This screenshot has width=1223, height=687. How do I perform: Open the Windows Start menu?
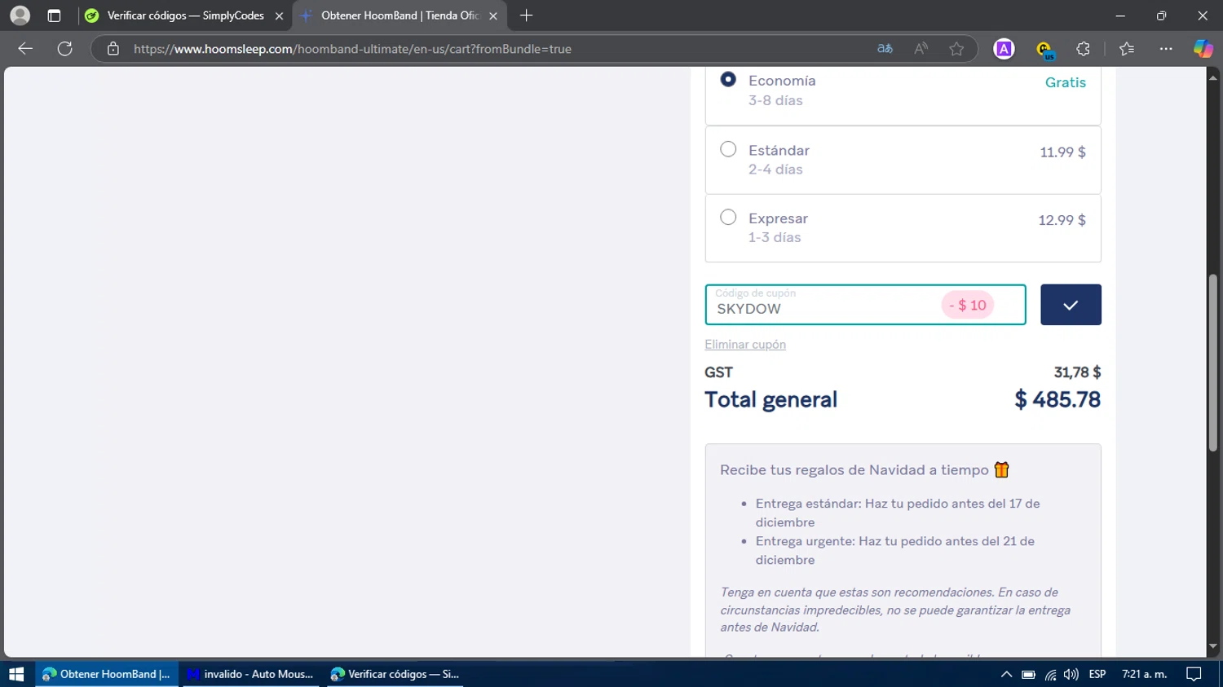[x=16, y=674]
